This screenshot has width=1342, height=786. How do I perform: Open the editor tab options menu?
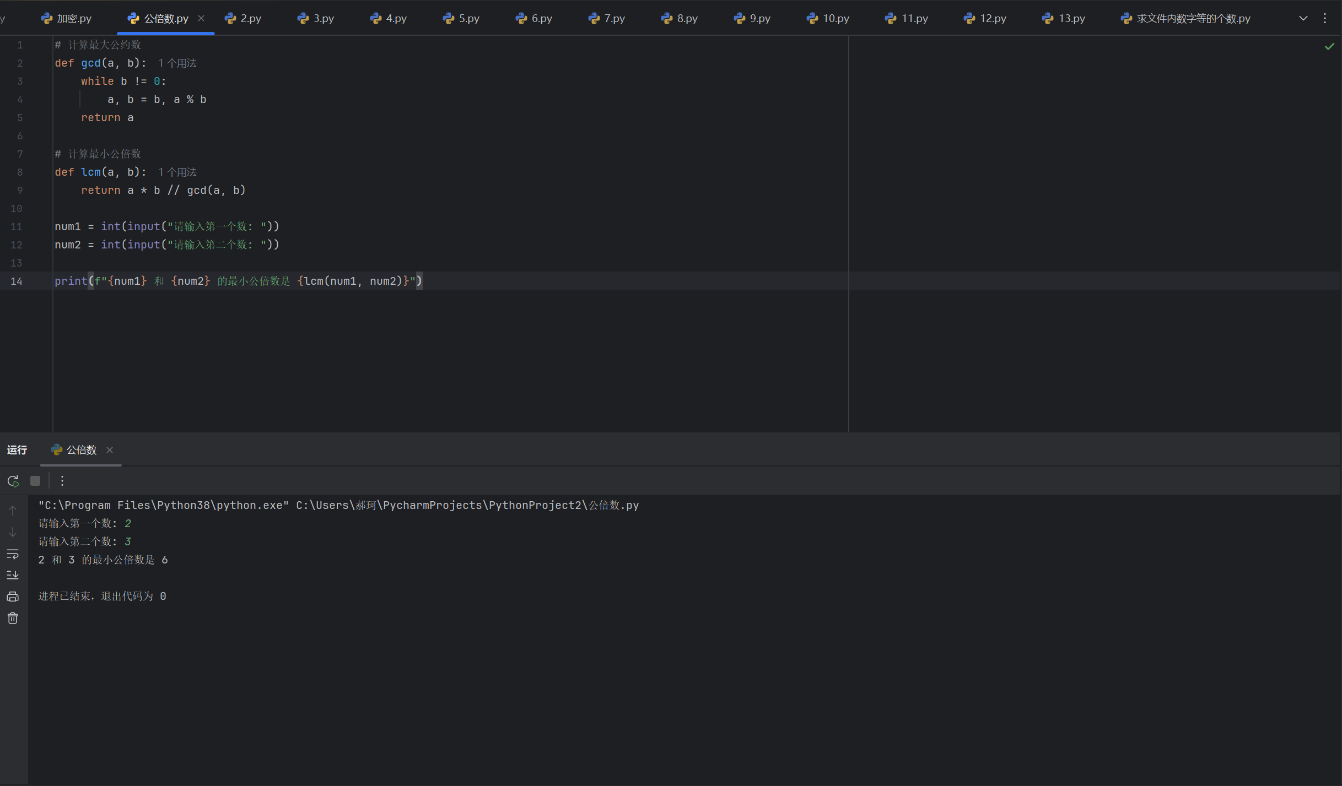pyautogui.click(x=1325, y=18)
